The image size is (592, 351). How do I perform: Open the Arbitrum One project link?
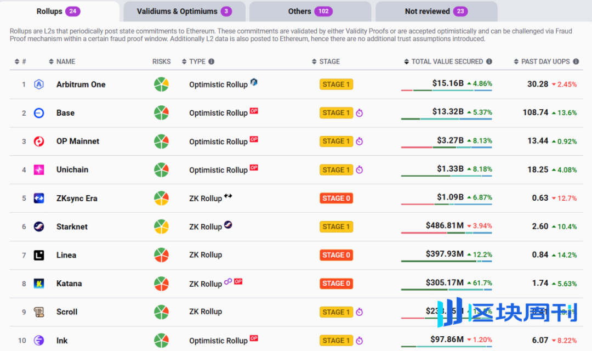click(81, 84)
